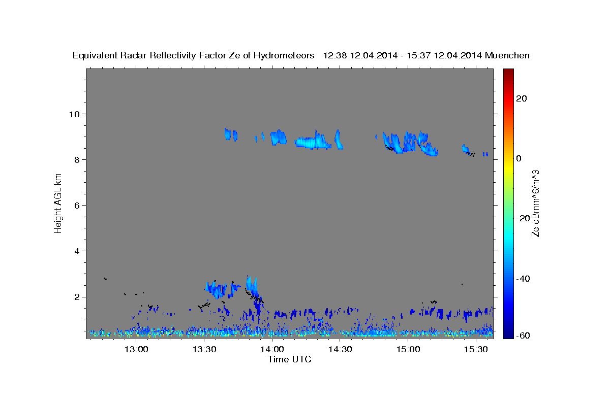
Task: Click the 14:30 time tick label
Action: click(340, 350)
